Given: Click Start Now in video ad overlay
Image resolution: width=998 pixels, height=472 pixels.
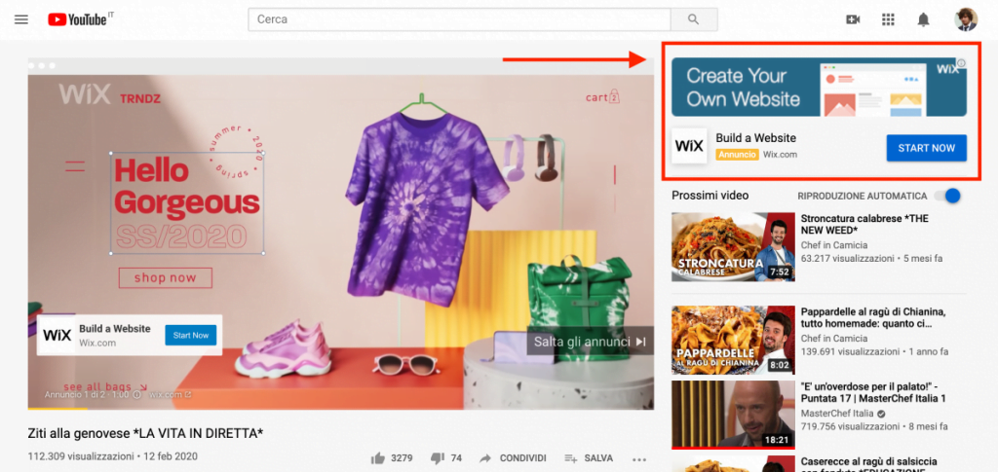Looking at the screenshot, I should [191, 336].
